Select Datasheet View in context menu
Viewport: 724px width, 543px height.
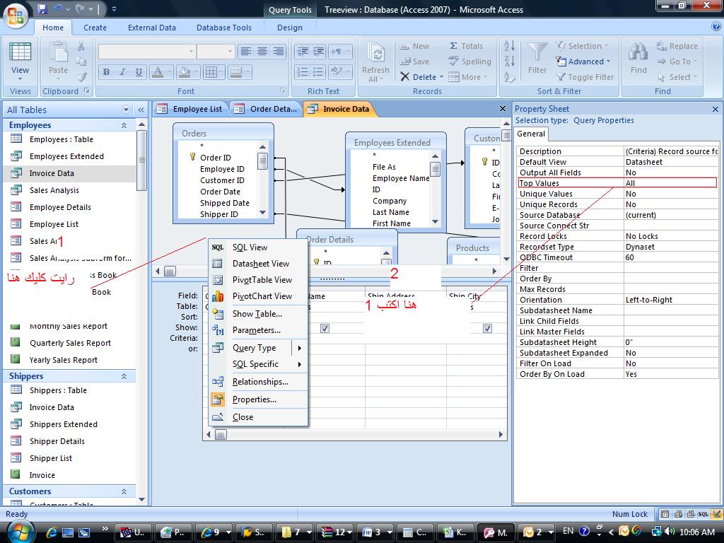pos(257,264)
